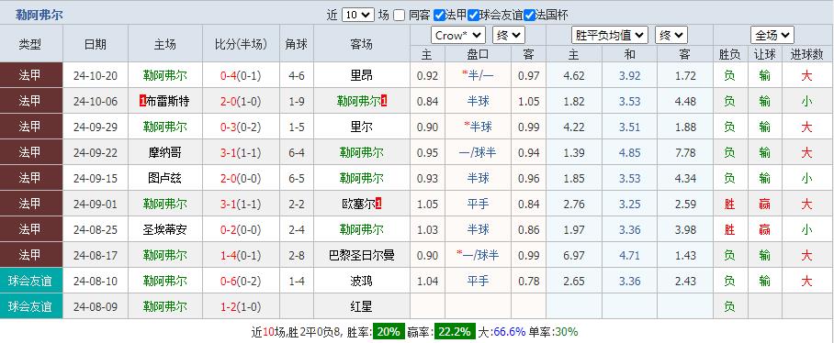Click the 球会友谊 cell for 24-08-10

(x=31, y=281)
